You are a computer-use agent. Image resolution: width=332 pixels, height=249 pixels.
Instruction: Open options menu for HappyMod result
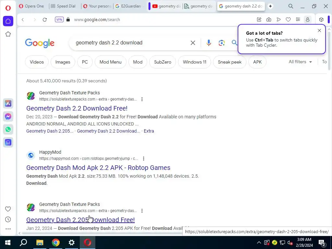click(144, 158)
